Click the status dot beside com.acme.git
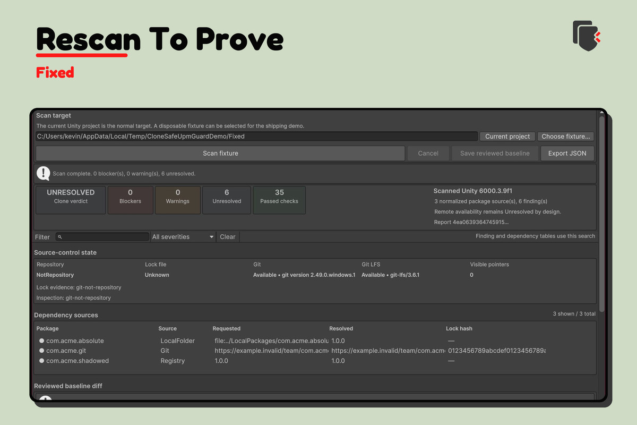The height and width of the screenshot is (425, 637). click(41, 351)
